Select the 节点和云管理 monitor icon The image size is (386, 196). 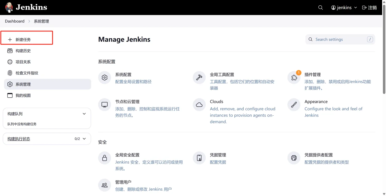click(104, 105)
